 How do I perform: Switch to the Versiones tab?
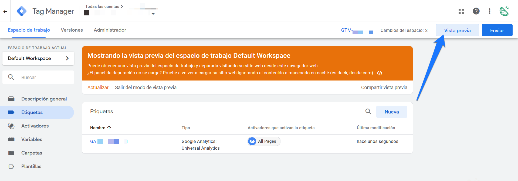72,30
